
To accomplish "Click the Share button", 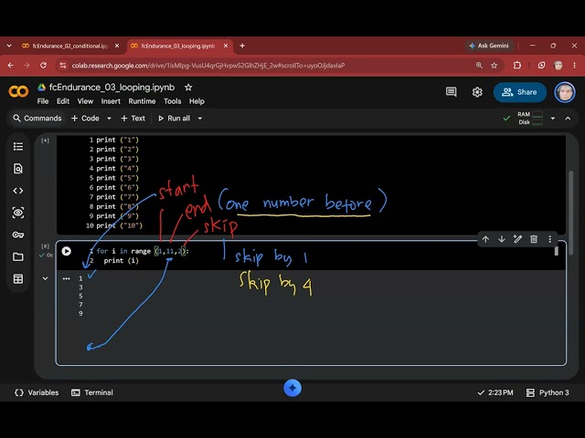I will 520,92.
